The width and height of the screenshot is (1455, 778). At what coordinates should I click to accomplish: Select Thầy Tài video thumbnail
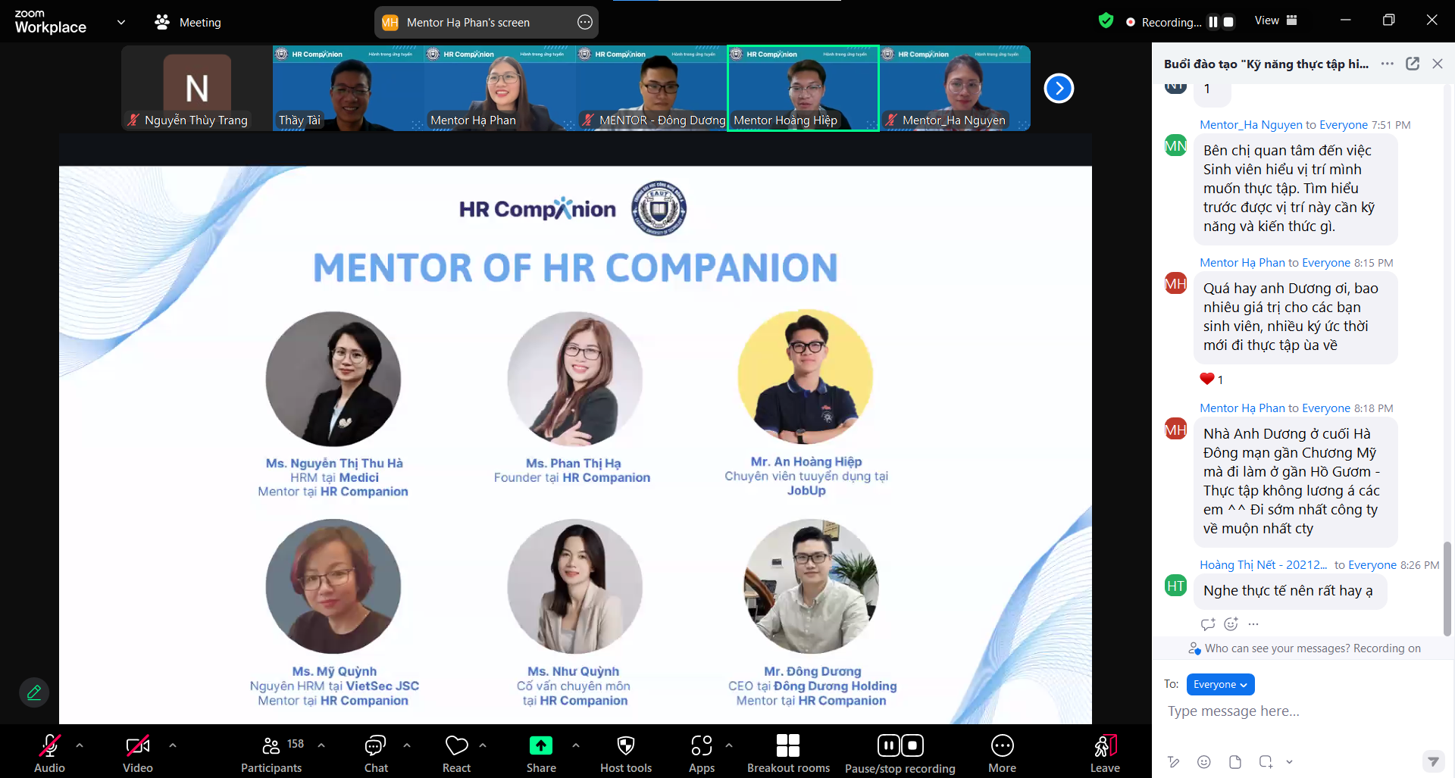pyautogui.click(x=349, y=88)
